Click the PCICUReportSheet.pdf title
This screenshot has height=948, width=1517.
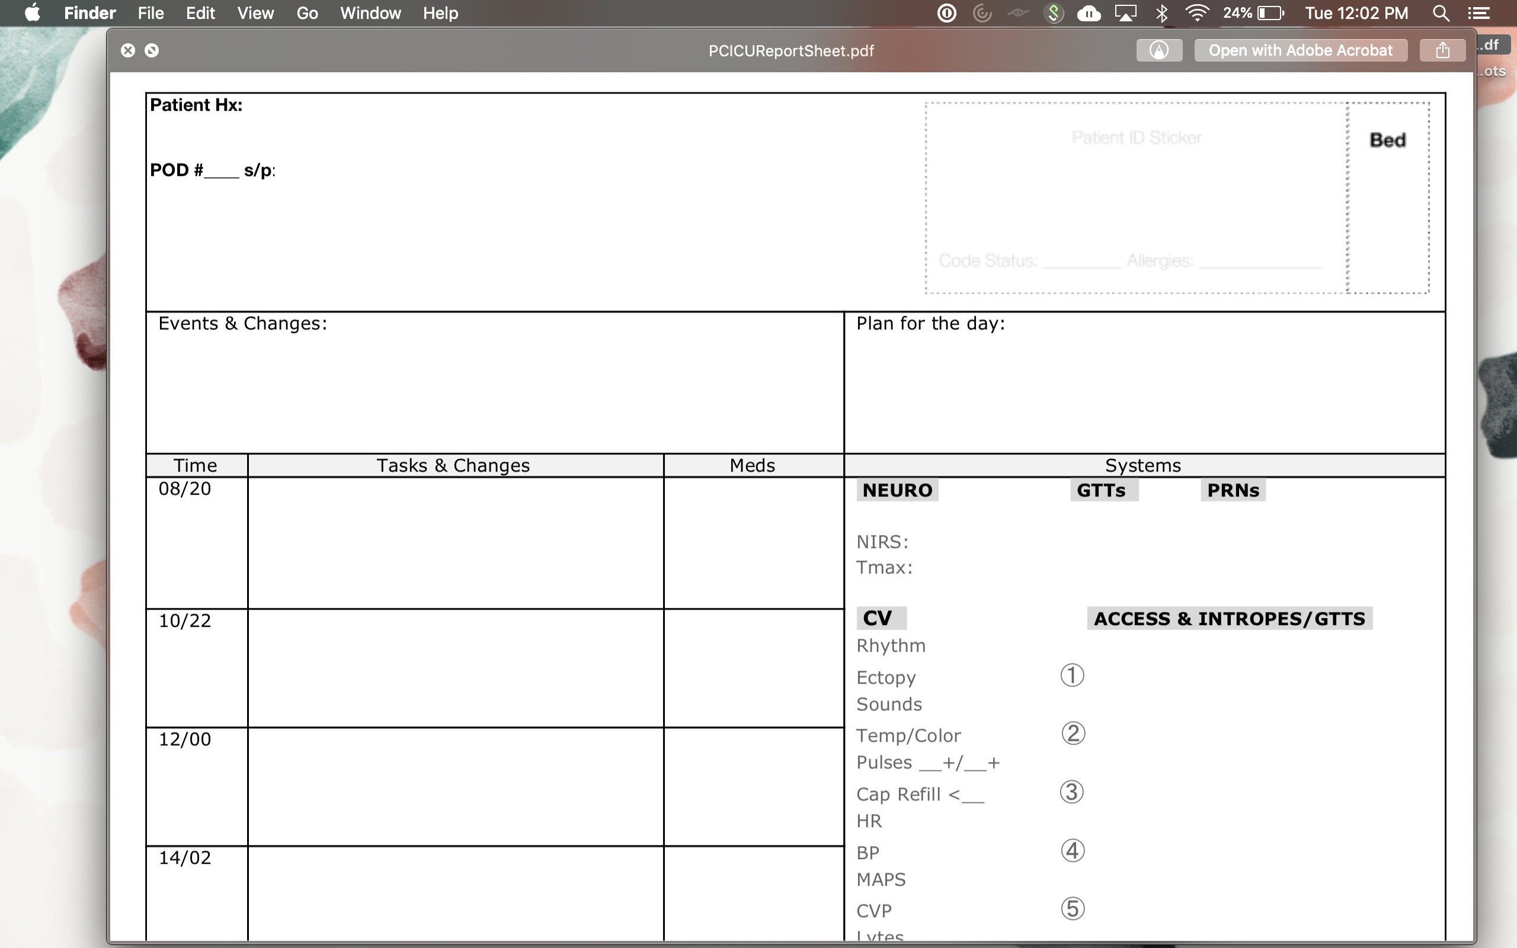tap(791, 51)
